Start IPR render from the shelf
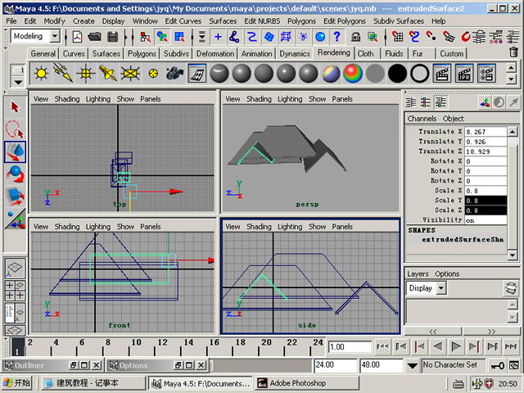The width and height of the screenshot is (524, 393). pyautogui.click(x=464, y=73)
